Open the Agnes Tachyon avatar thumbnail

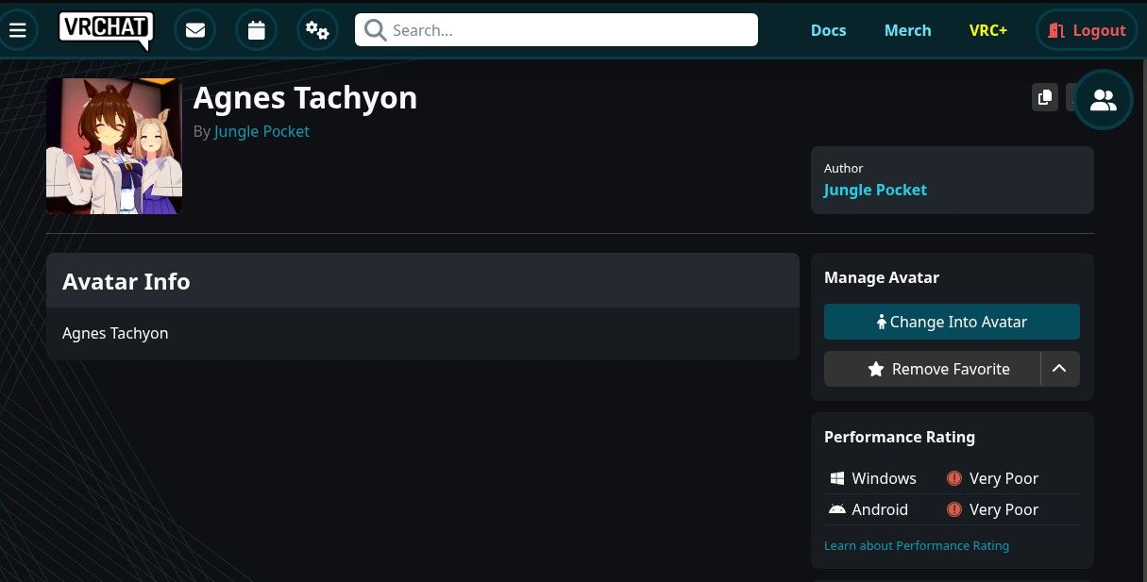click(x=114, y=146)
